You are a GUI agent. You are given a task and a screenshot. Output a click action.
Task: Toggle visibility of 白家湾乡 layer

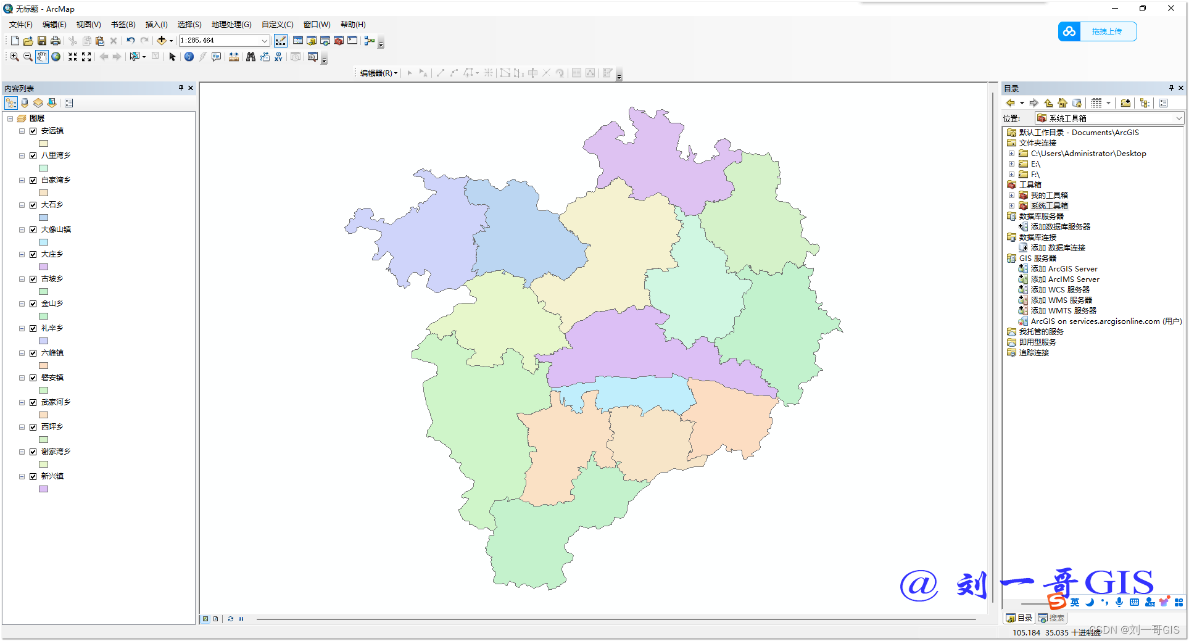33,180
